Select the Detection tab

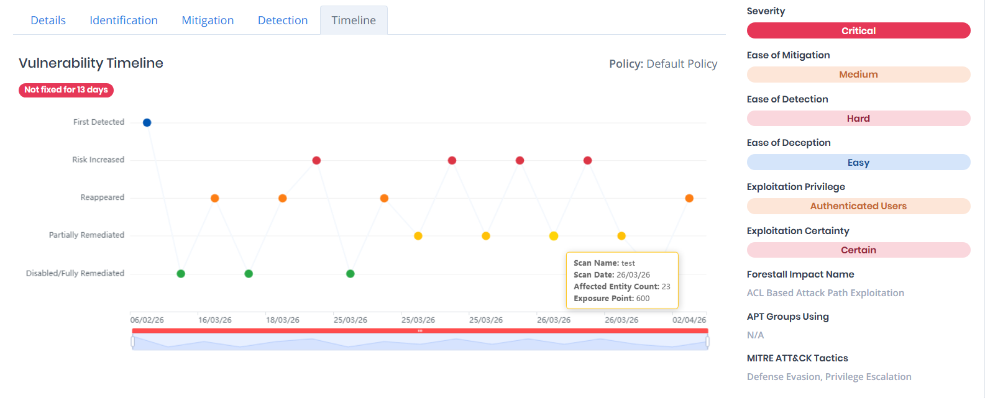[x=283, y=20]
